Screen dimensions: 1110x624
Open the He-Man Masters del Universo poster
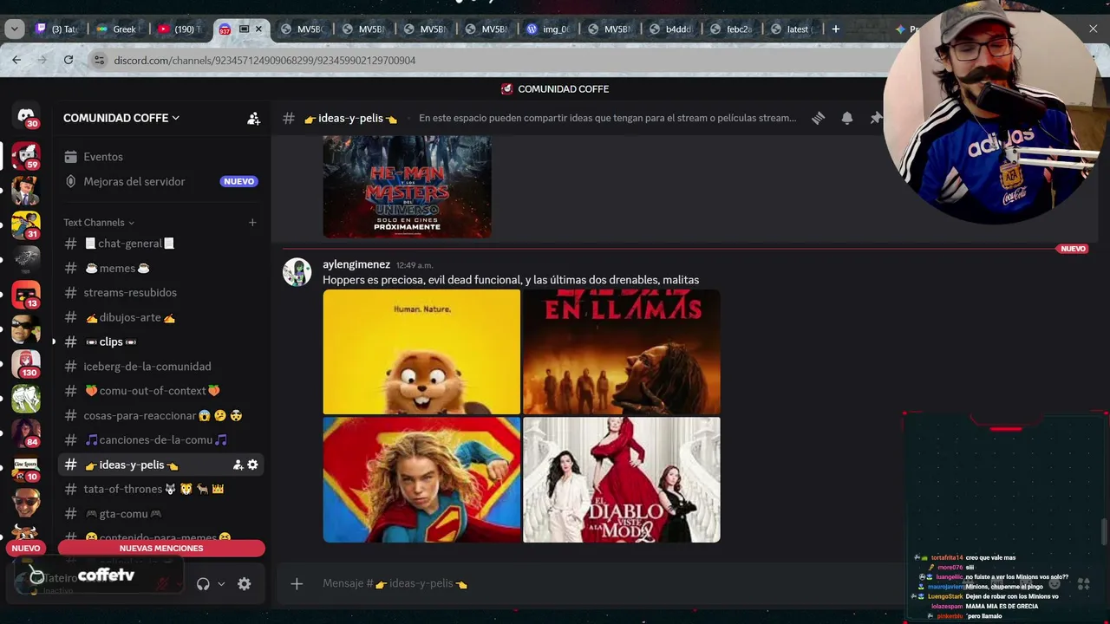point(407,186)
